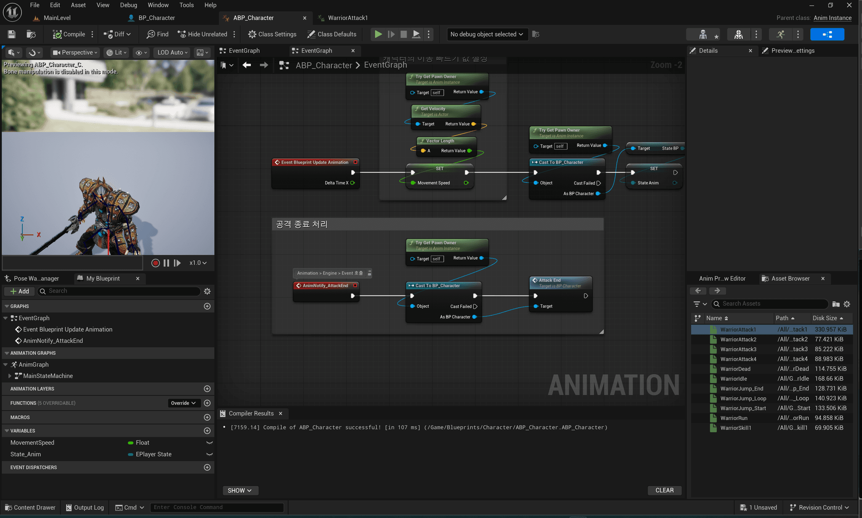The width and height of the screenshot is (862, 518).
Task: Open the Window menu
Action: tap(158, 5)
